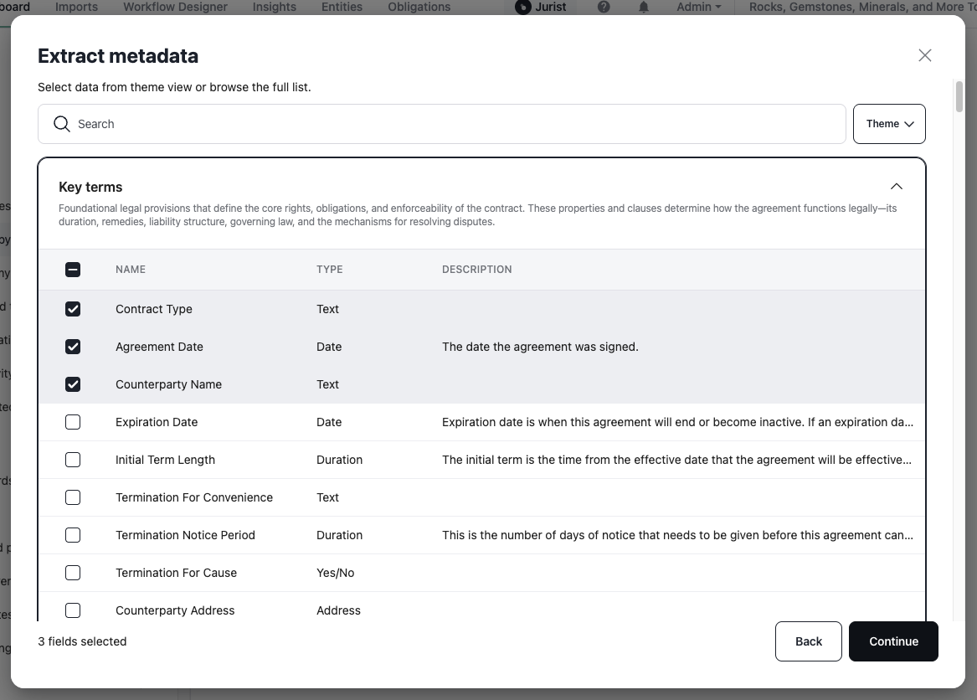977x700 pixels.
Task: Click the Agreement Date field name
Action: pyautogui.click(x=159, y=347)
